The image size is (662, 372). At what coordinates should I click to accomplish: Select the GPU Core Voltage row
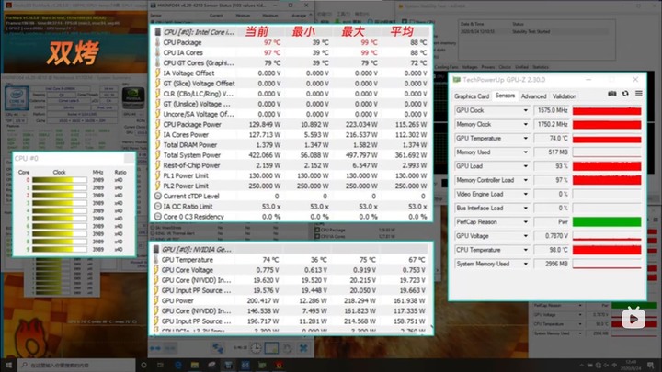point(291,270)
